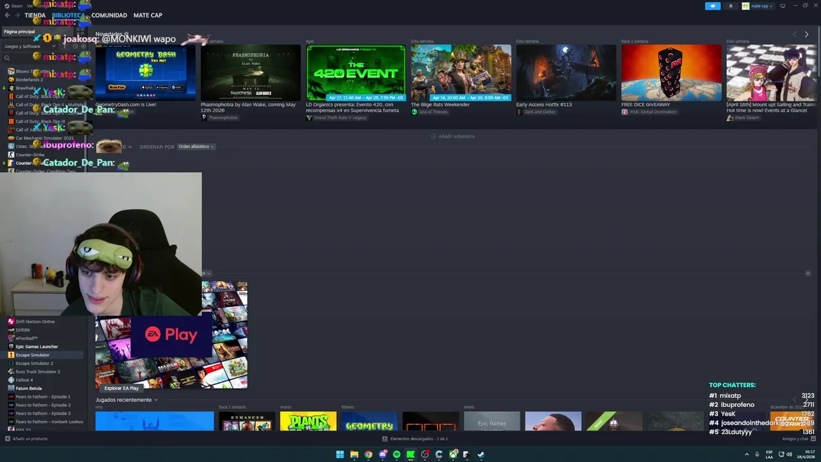Select Fears to Fathom - Episode 3

point(43,413)
